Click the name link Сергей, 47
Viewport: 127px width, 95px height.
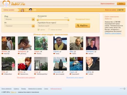[x=57, y=51]
